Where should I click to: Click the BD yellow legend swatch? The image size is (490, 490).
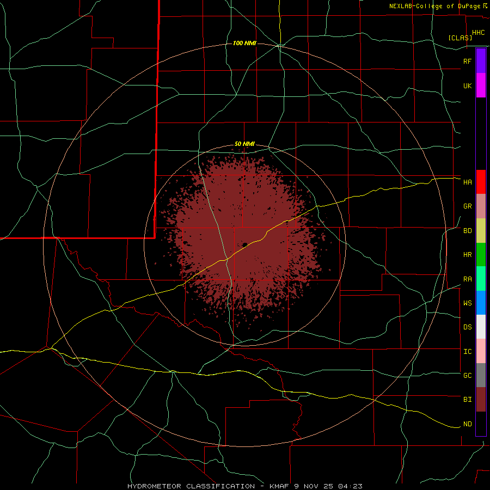(x=481, y=231)
